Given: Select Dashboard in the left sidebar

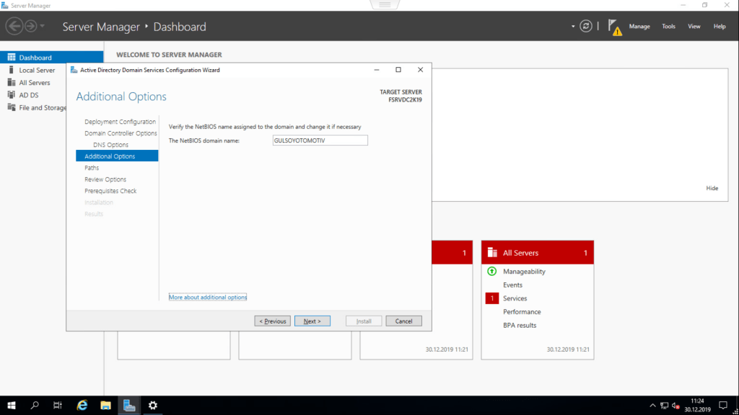Looking at the screenshot, I should (35, 58).
